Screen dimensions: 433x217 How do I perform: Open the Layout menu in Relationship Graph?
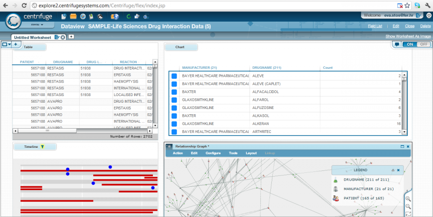251,153
